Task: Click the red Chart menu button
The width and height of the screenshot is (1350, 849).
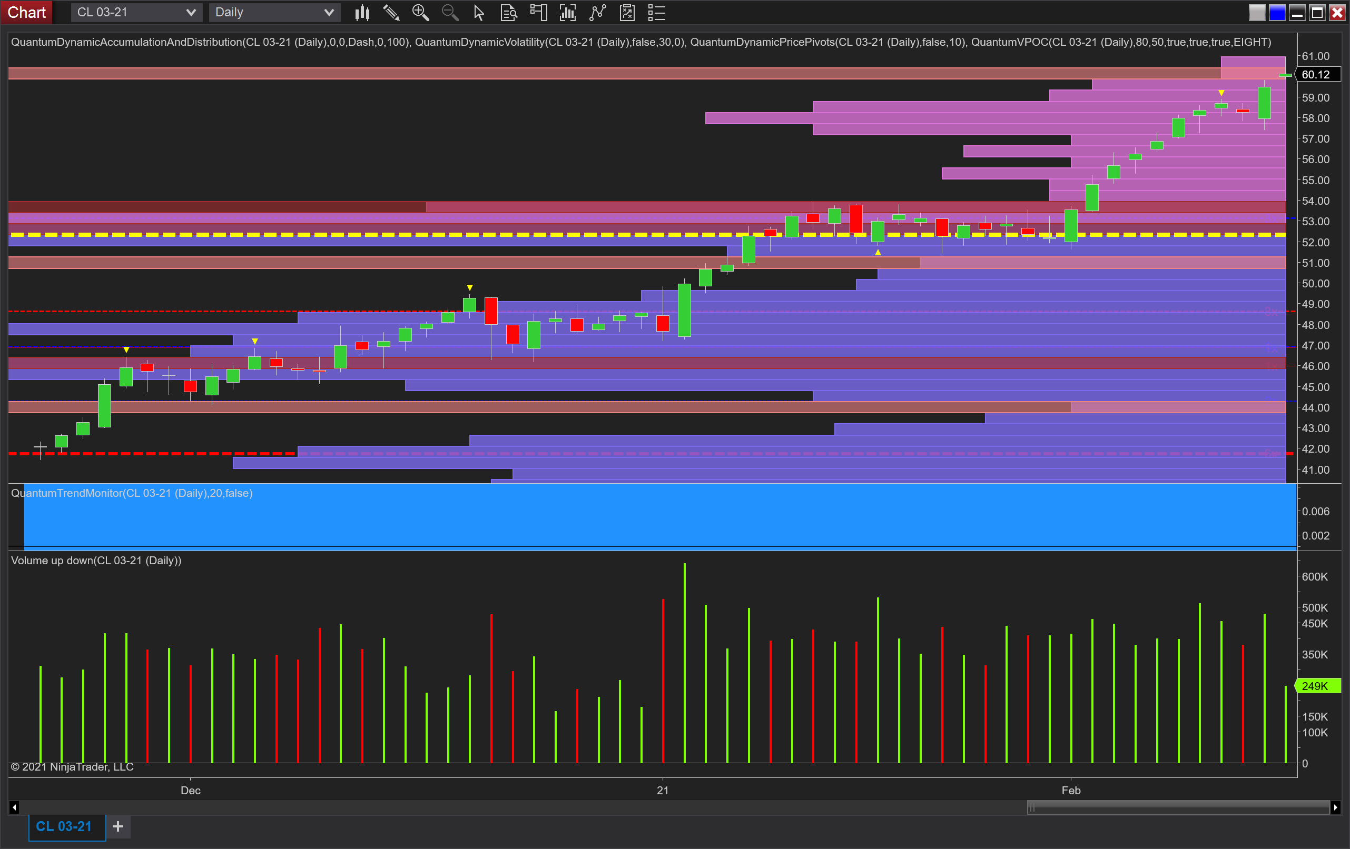Action: pos(26,12)
